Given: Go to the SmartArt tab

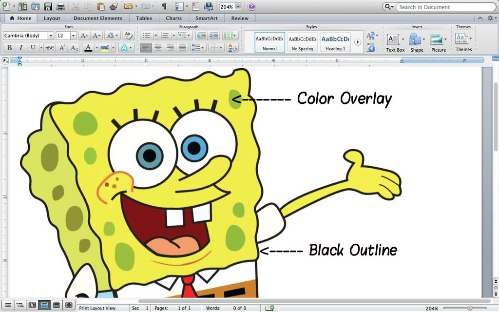Looking at the screenshot, I should (207, 18).
